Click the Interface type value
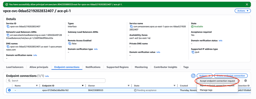Image resolution: width=256 pixels, height=99 pixels. [72, 26]
